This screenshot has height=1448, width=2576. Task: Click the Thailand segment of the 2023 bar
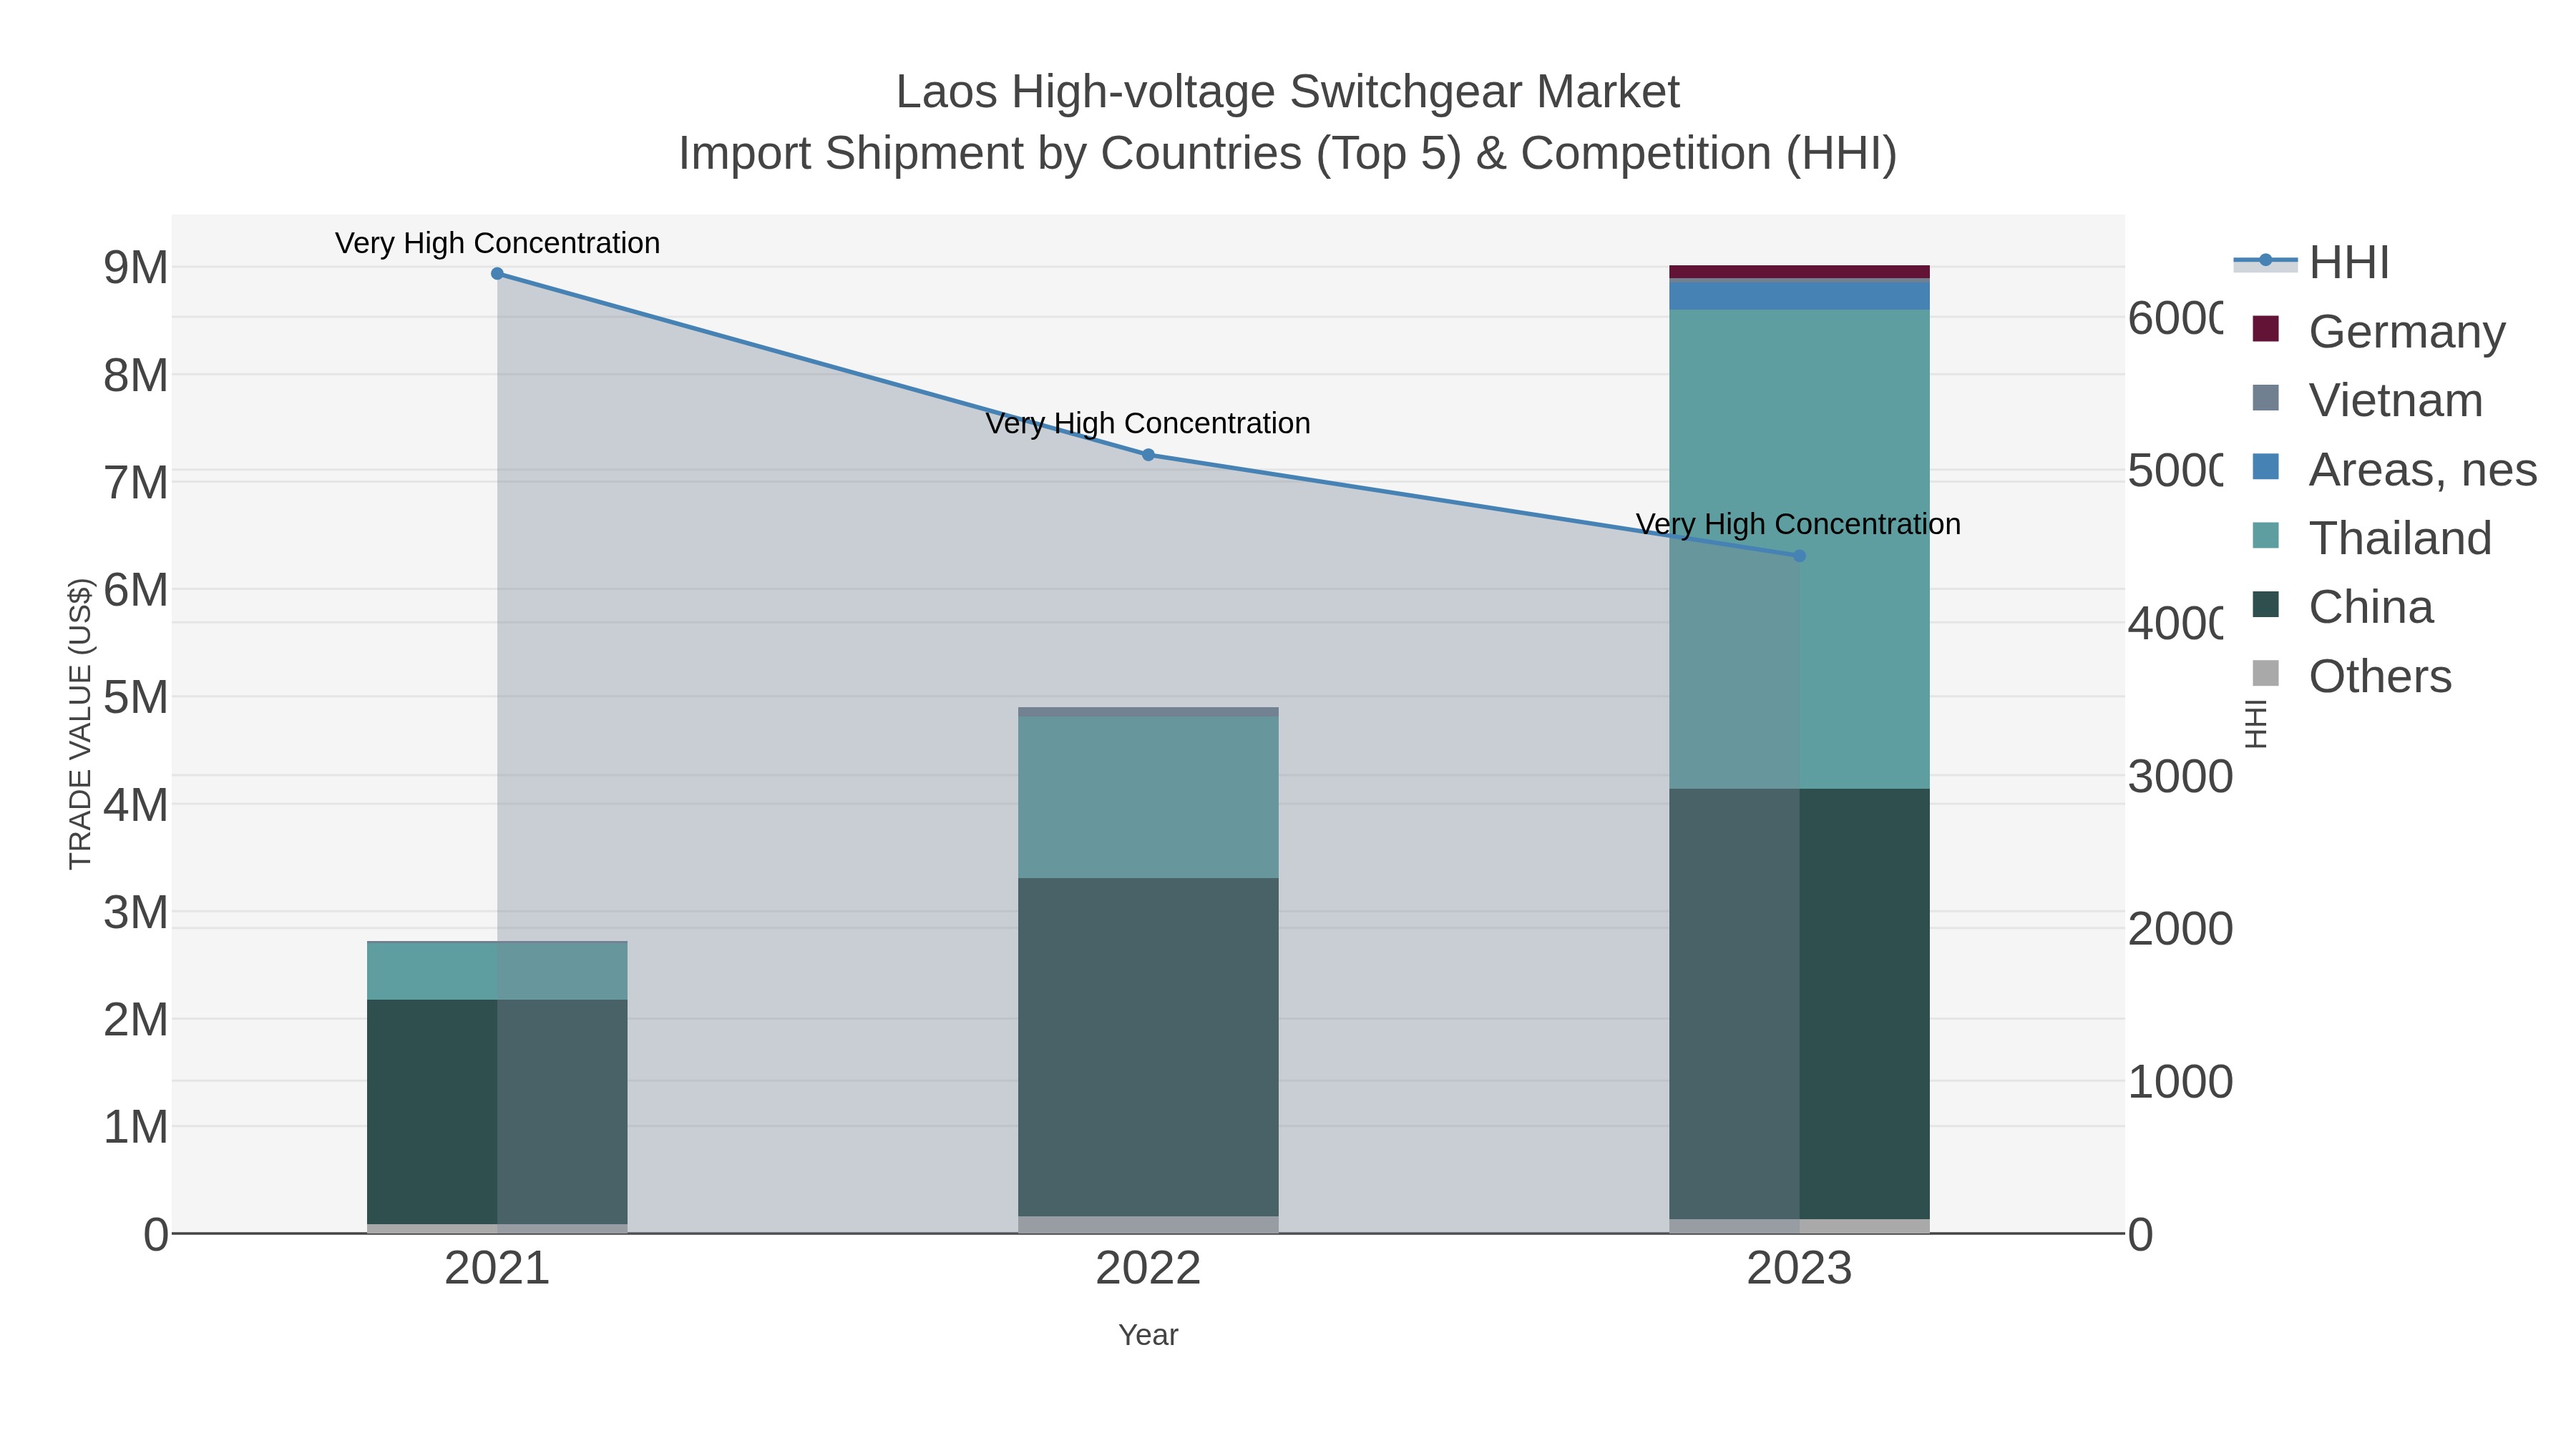(1799, 550)
